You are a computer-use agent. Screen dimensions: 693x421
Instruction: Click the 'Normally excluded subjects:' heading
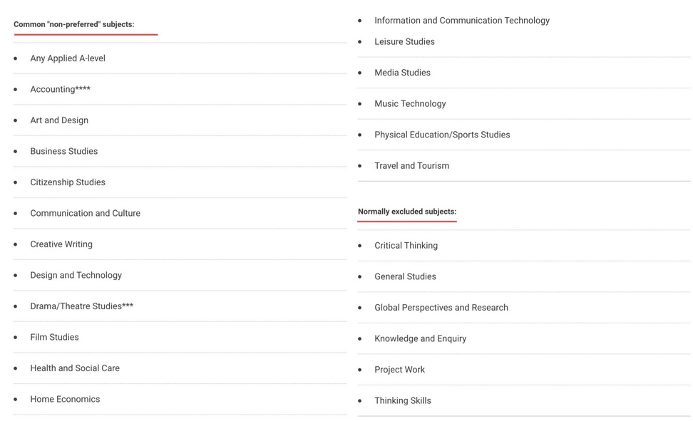click(x=407, y=212)
